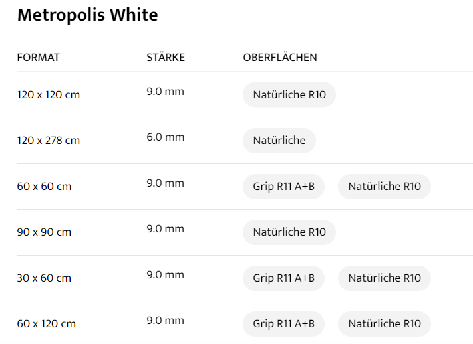The height and width of the screenshot is (344, 473).
Task: Select Natürliche R10 in 30 x 60 cm row
Action: click(384, 278)
